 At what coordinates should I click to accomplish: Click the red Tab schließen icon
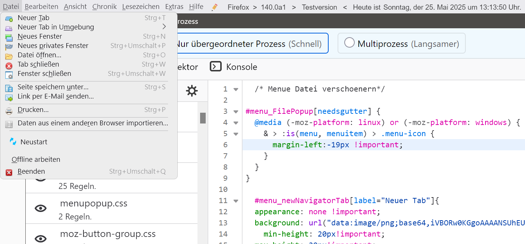[x=9, y=65]
